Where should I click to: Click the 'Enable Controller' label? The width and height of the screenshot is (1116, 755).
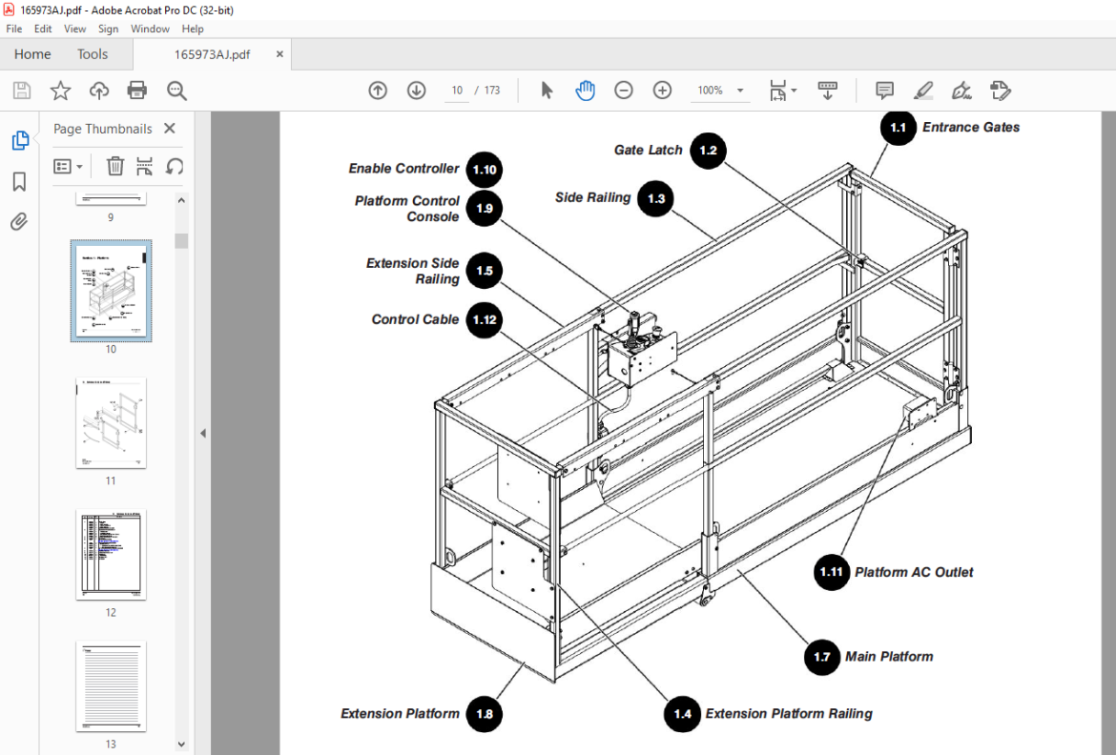click(403, 169)
